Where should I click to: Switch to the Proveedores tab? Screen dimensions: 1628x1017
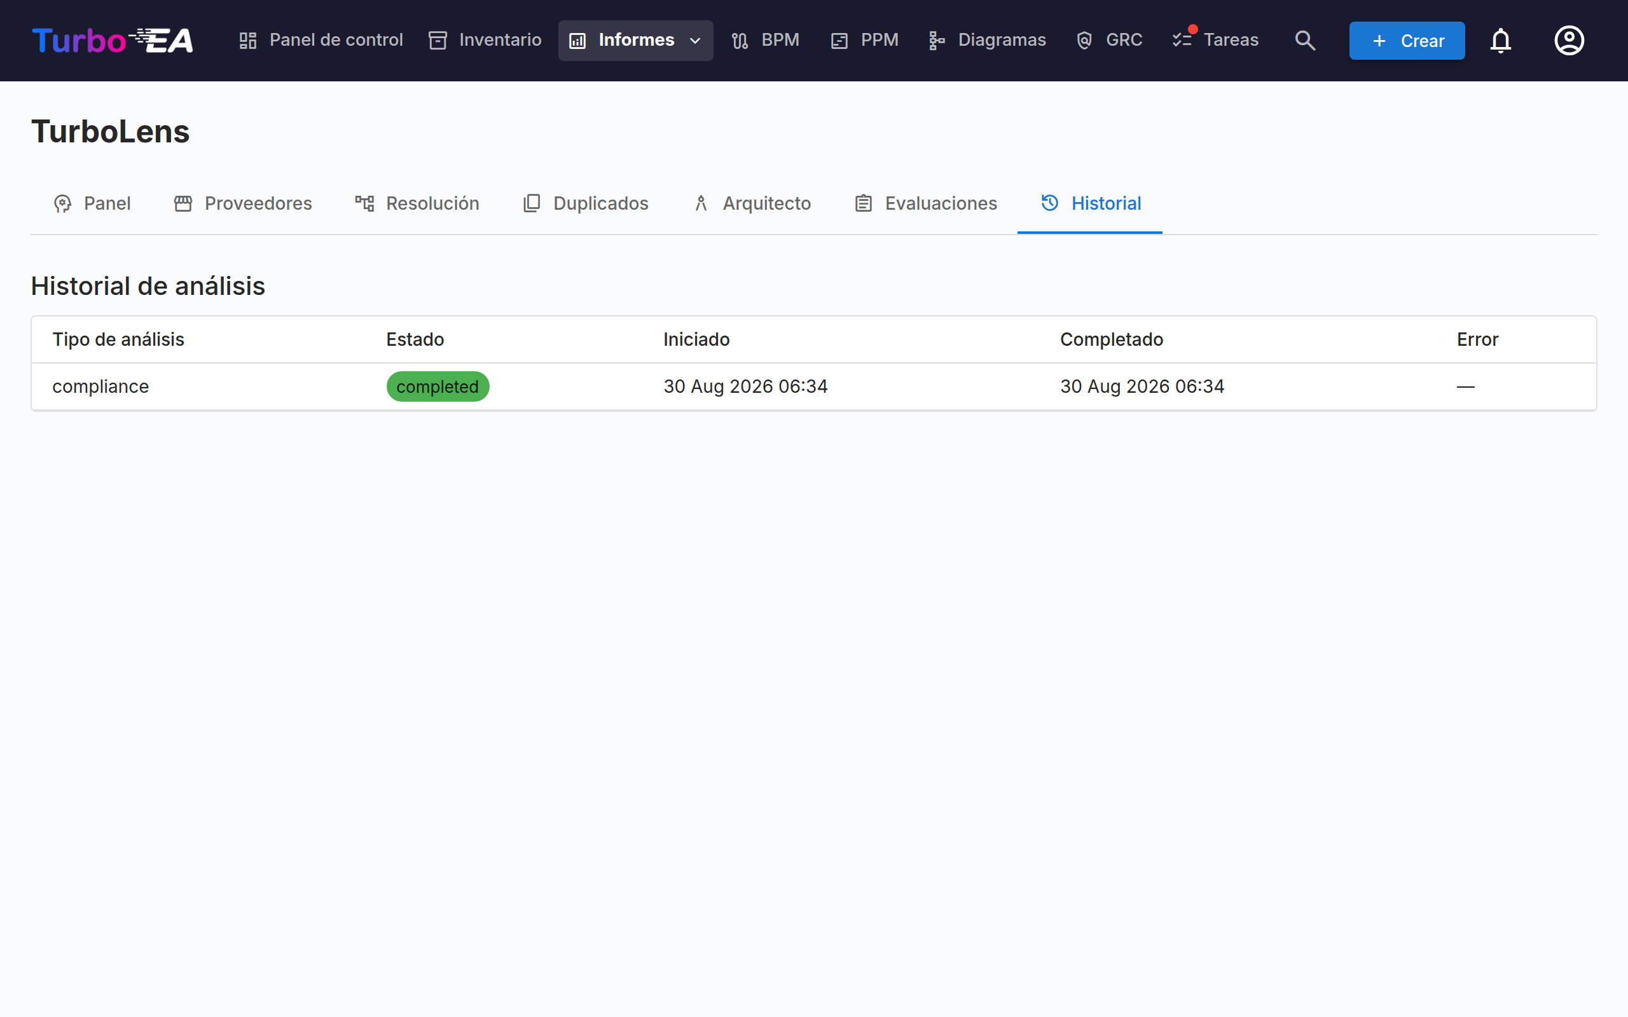pyautogui.click(x=243, y=203)
